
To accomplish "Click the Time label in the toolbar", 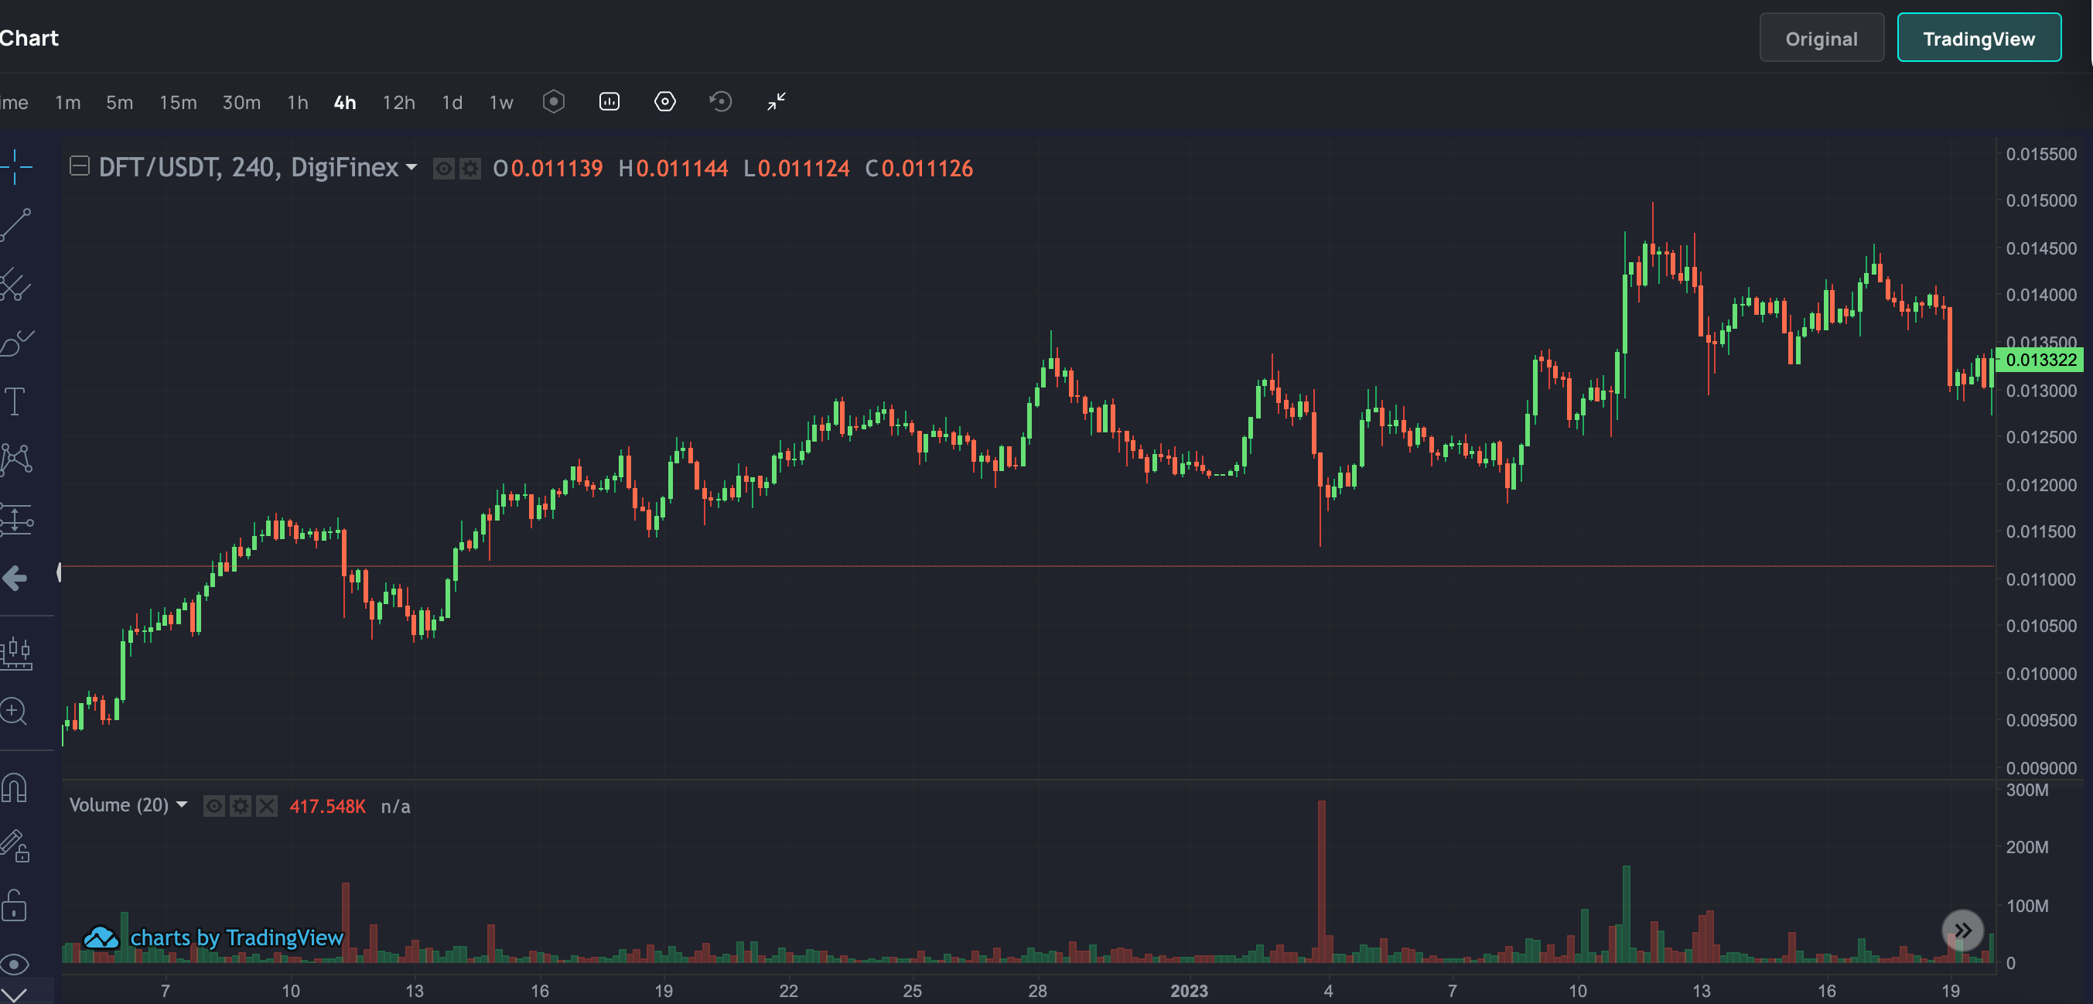I will tap(14, 102).
